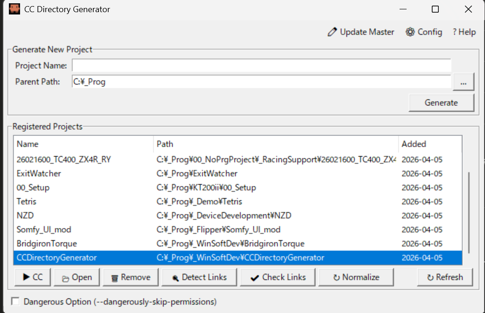This screenshot has height=313, width=485.
Task: Click path C:¥_Prog¥_WinSoftDev¥CCDirectoryGenerator
Action: pos(240,257)
